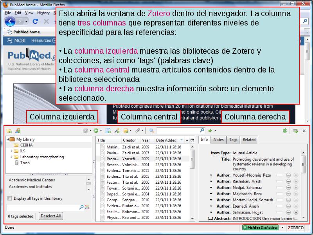Click the Deselect All button

[51, 216]
